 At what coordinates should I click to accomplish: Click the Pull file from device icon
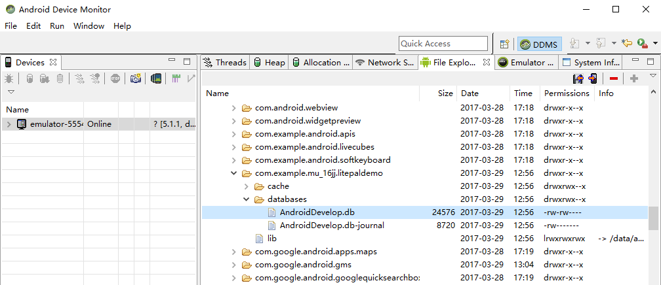point(578,78)
